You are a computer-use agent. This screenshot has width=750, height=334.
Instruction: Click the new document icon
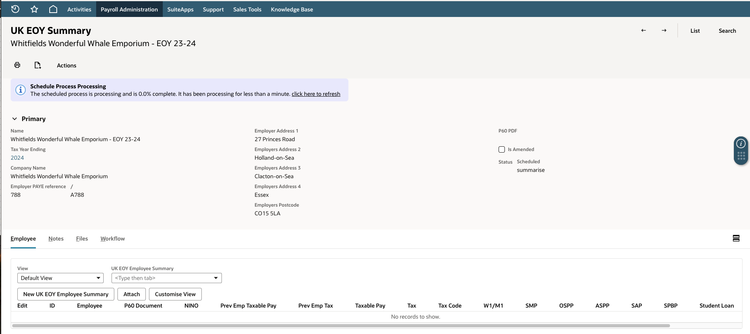coord(38,65)
